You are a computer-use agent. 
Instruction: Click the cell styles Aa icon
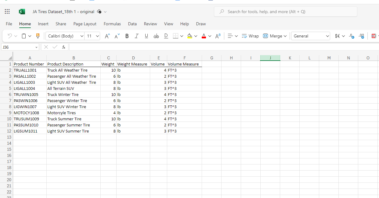218,36
